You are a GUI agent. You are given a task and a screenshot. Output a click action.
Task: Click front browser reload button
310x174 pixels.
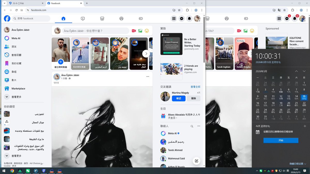tap(17, 10)
